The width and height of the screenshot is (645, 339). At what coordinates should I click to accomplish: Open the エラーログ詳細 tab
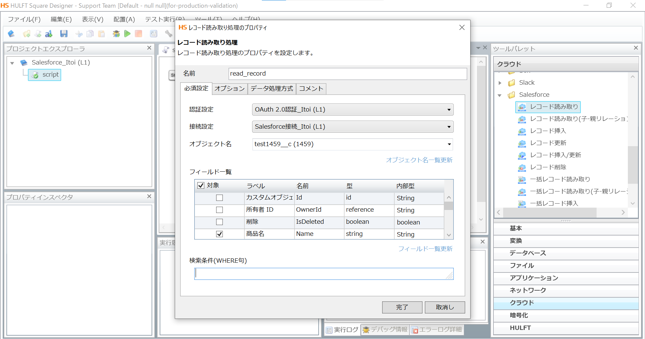point(436,330)
